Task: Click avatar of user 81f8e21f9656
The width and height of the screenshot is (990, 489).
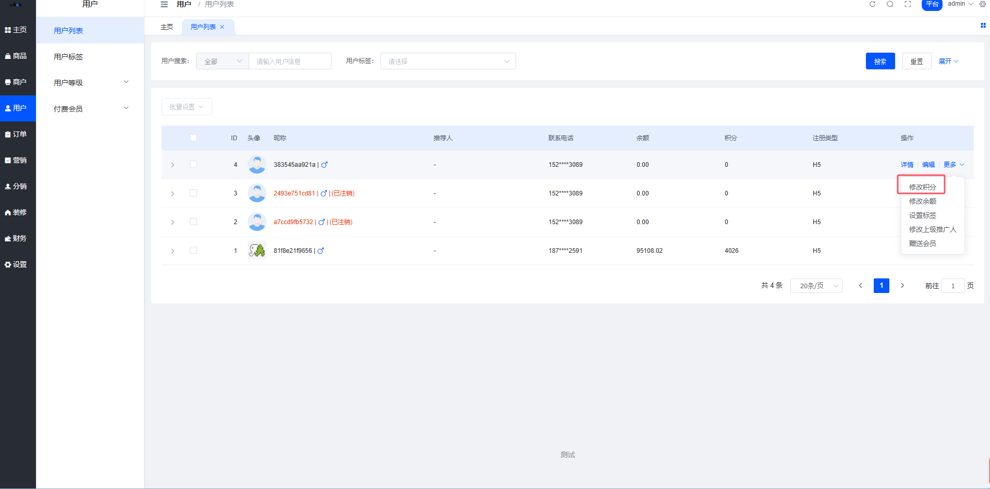Action: (256, 251)
